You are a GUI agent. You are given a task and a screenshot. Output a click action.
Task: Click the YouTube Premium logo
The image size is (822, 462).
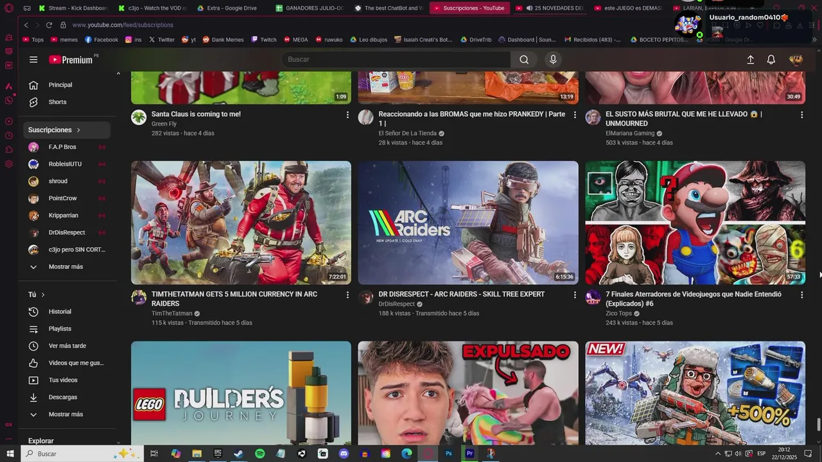click(x=71, y=60)
